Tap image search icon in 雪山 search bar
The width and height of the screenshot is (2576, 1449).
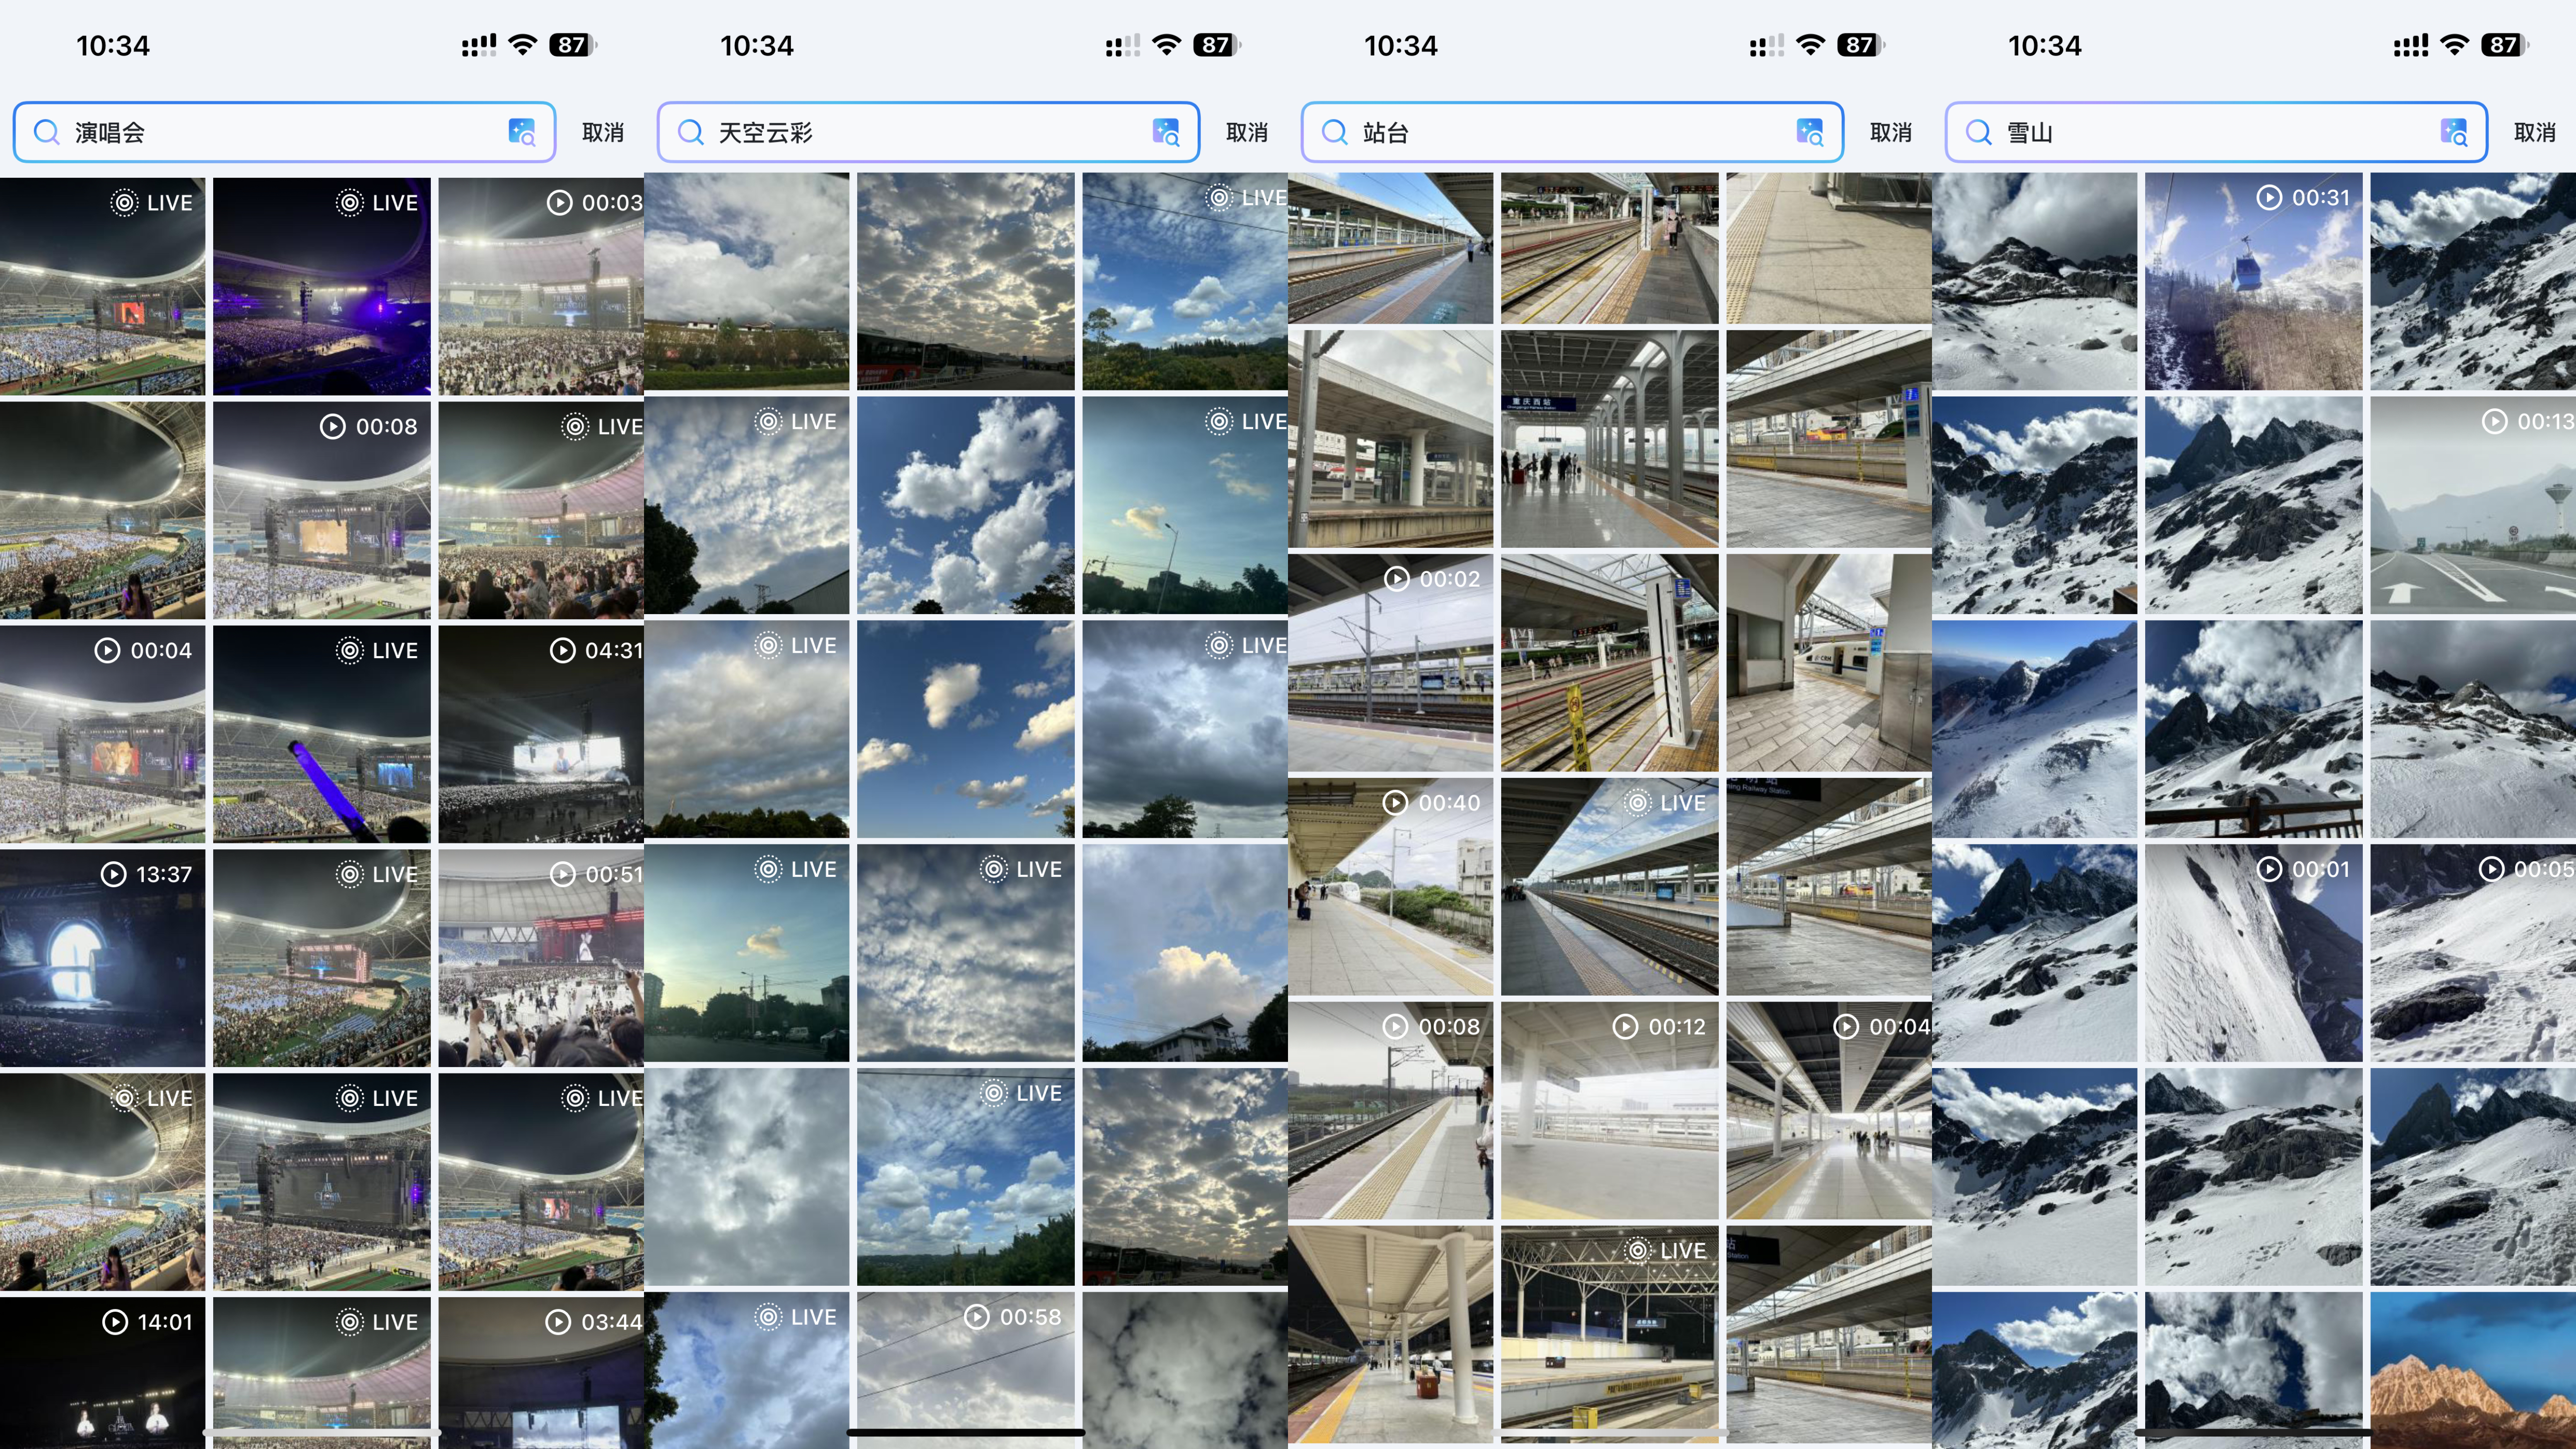(x=2454, y=132)
